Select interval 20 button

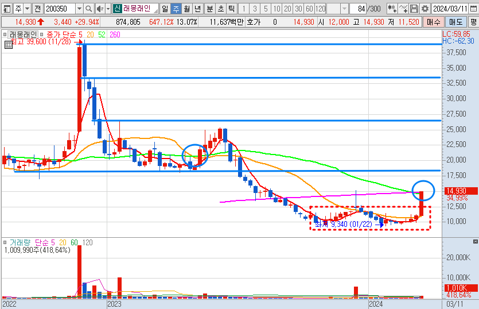click(x=287, y=9)
